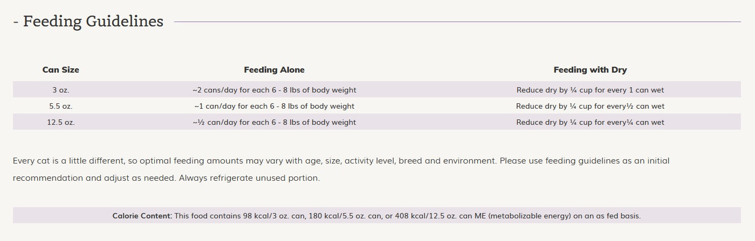Collapse the Feeding Guidelines section header

pos(88,22)
